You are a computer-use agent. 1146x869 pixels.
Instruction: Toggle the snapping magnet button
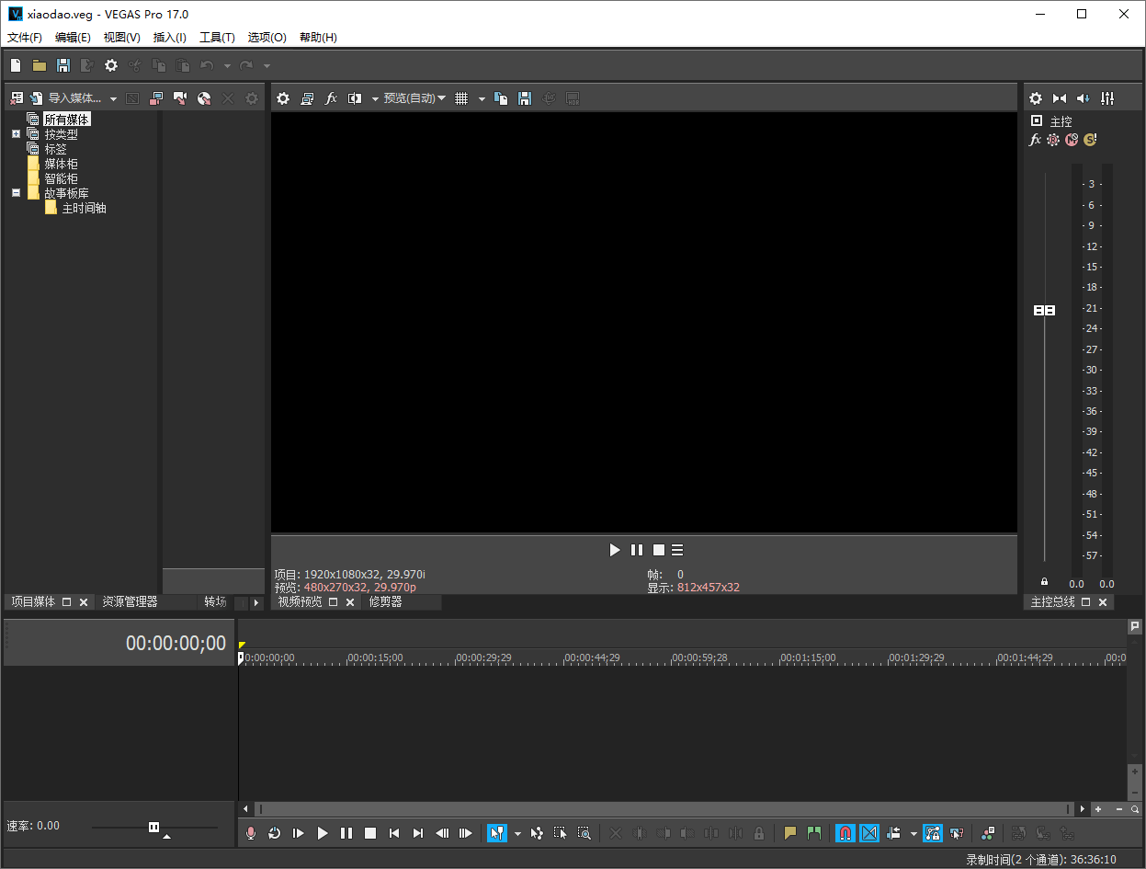click(845, 833)
